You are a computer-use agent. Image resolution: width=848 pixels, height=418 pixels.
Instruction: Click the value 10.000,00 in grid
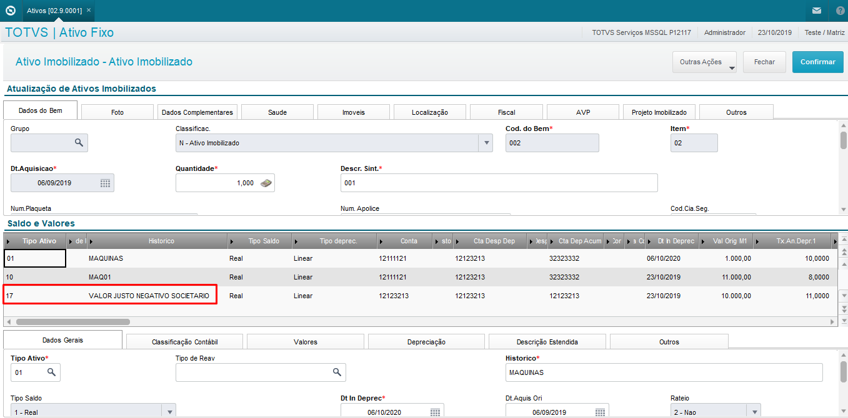point(736,296)
